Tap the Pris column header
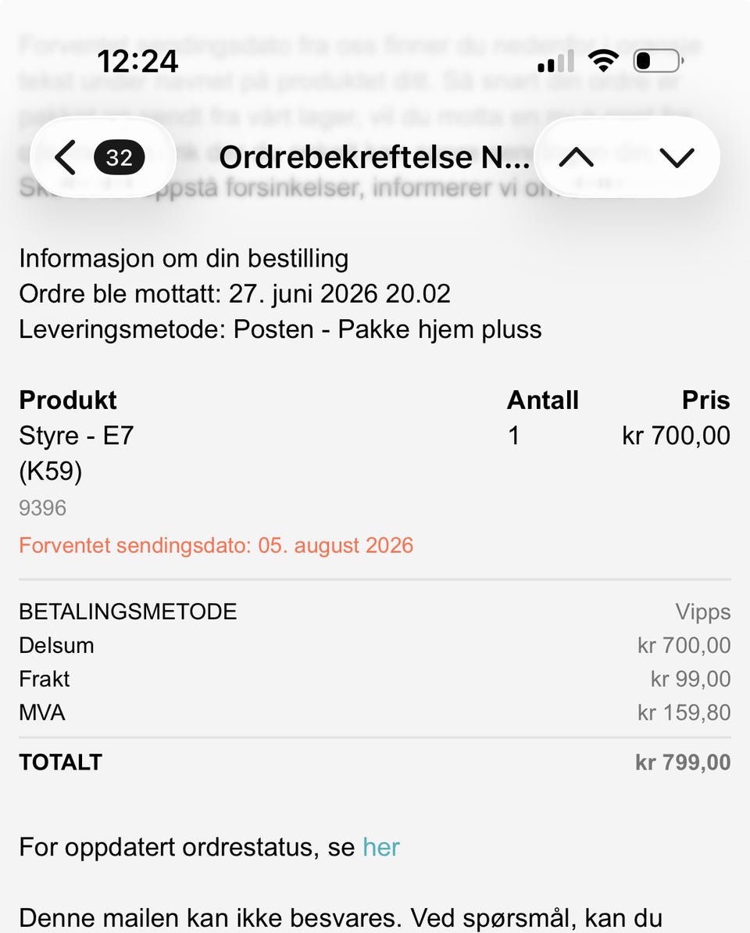Viewport: 750px width, 933px height. 706,400
